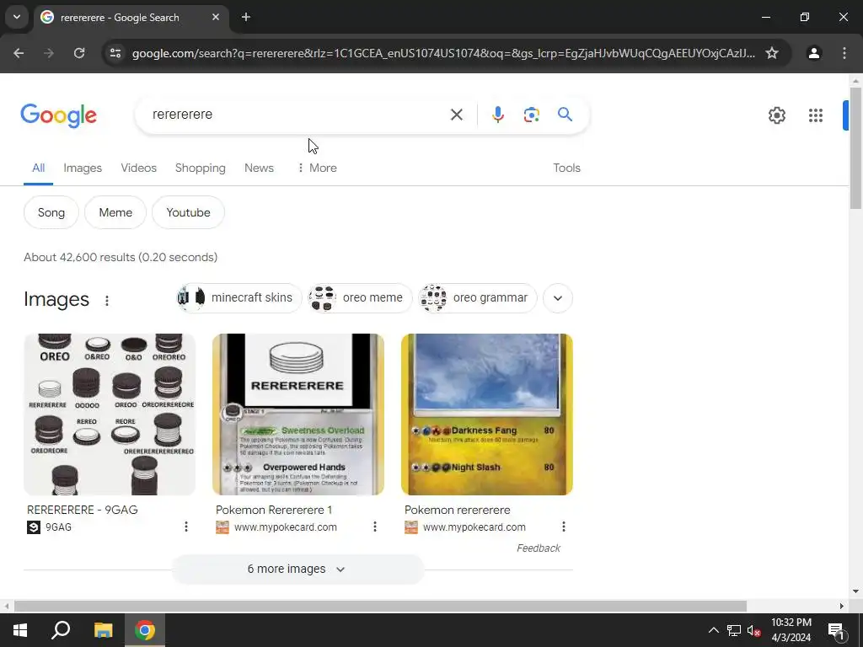This screenshot has height=647, width=863.
Task: Search by image with Lens icon
Action: pos(531,115)
